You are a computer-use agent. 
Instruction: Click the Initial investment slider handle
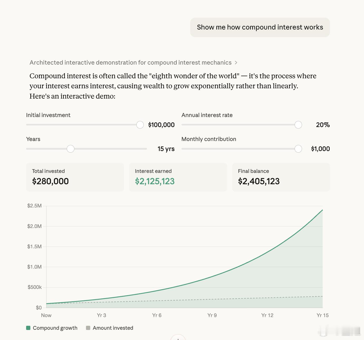tap(140, 125)
